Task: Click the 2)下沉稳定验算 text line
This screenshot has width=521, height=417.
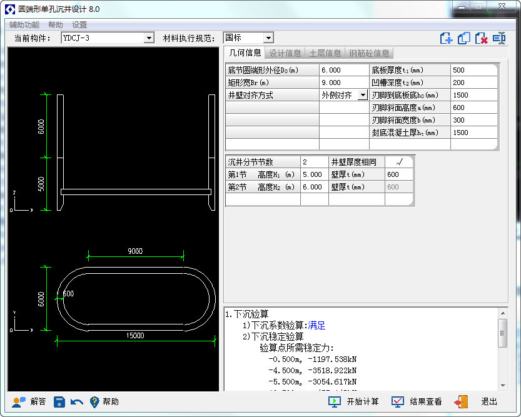Action: click(273, 336)
